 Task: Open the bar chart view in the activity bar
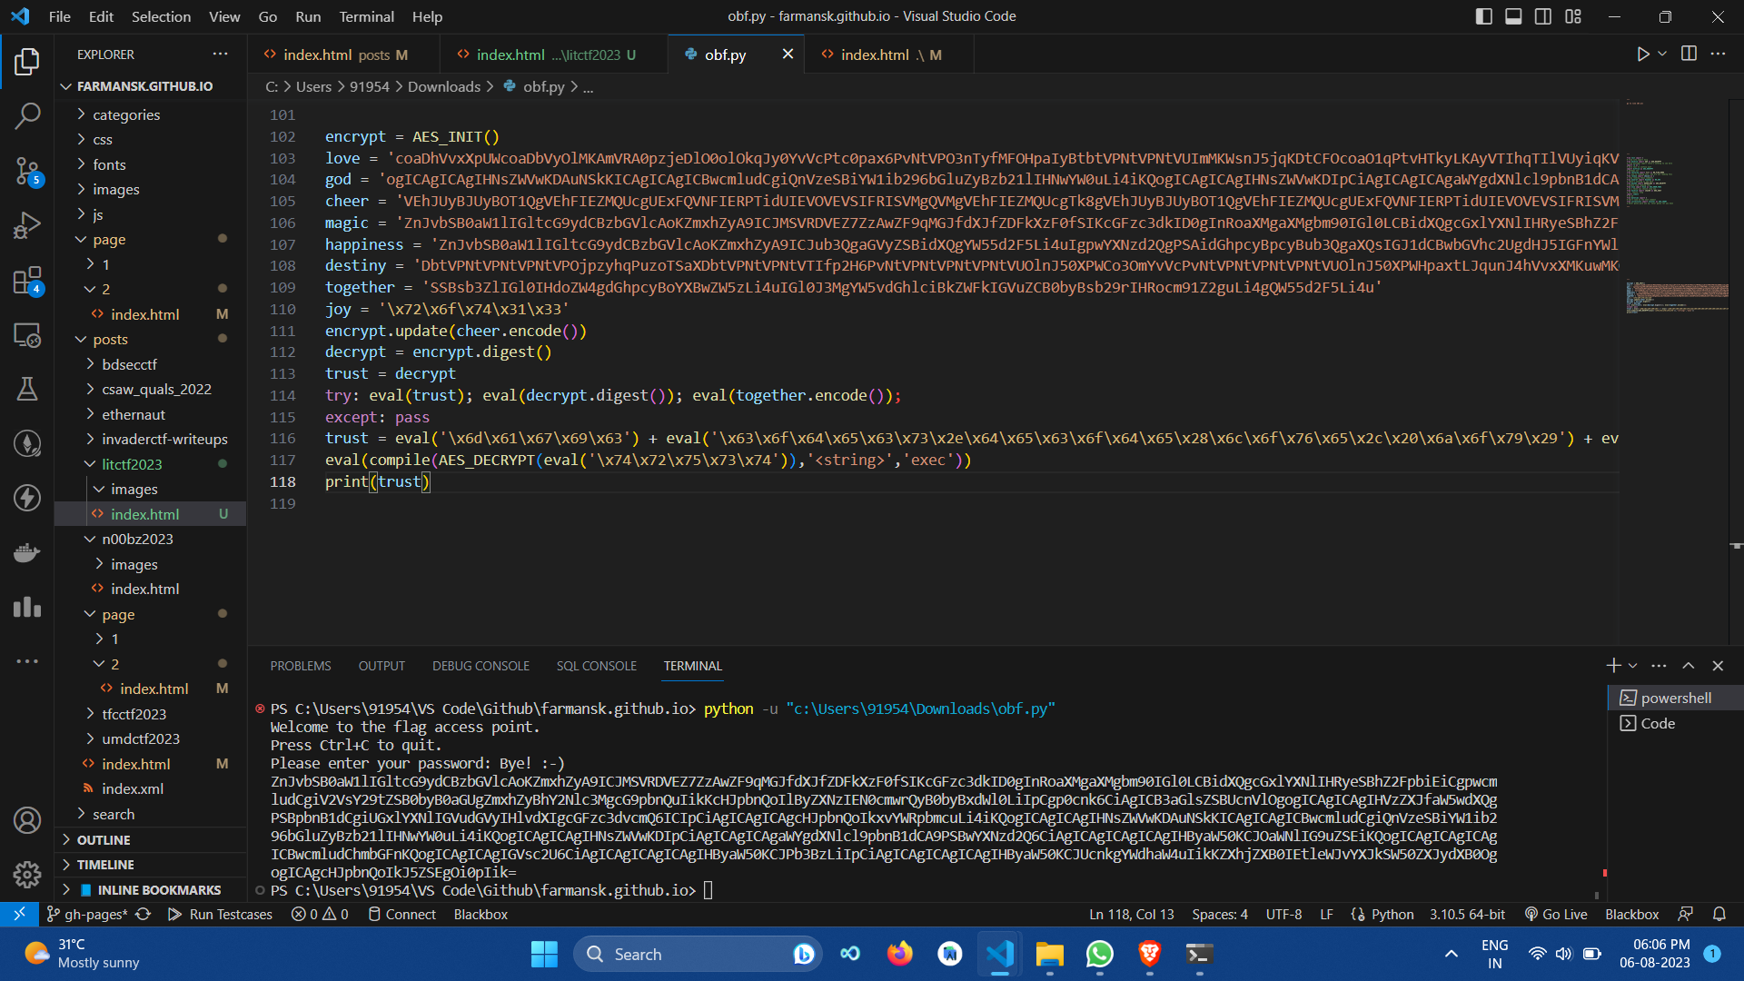27,607
